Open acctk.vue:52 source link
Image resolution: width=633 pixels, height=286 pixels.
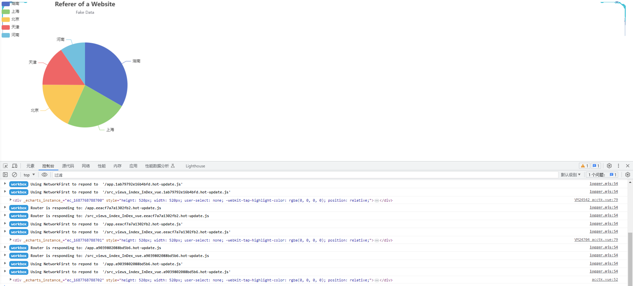point(605,279)
